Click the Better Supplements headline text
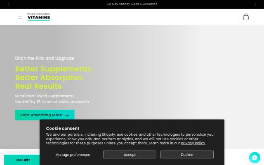 pyautogui.click(x=53, y=69)
